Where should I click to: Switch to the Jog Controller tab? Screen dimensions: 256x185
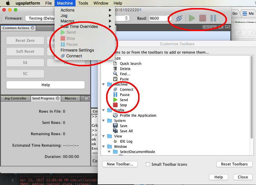click(x=16, y=98)
